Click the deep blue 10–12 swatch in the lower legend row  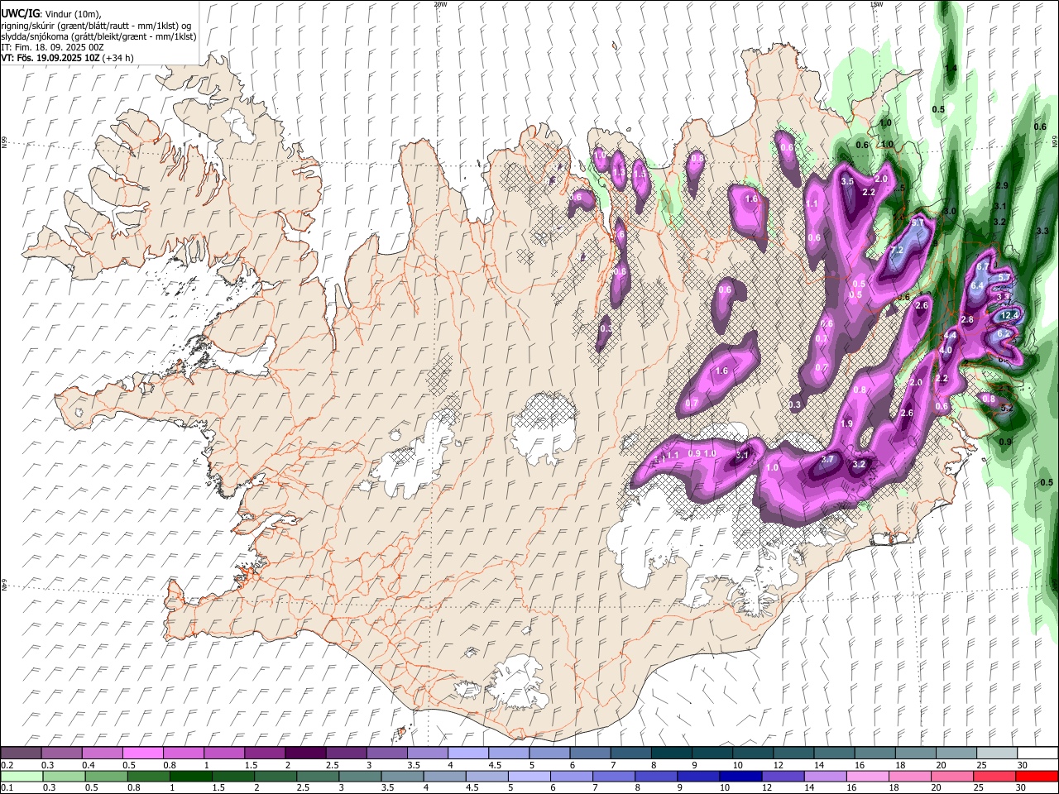click(740, 776)
